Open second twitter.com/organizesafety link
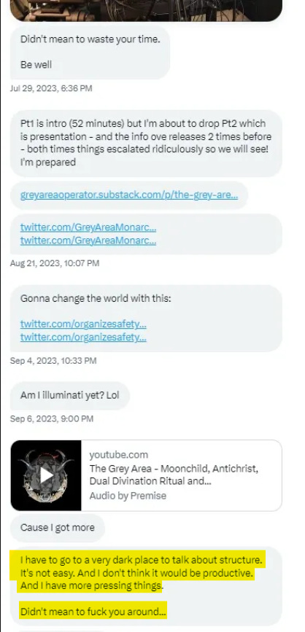The width and height of the screenshot is (305, 632). 83,337
